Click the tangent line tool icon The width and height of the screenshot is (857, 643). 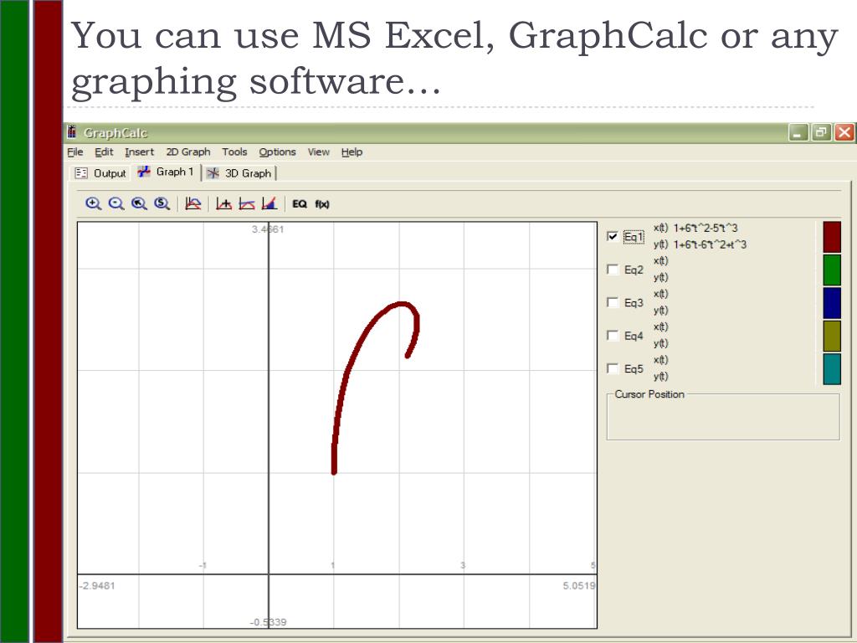(247, 204)
